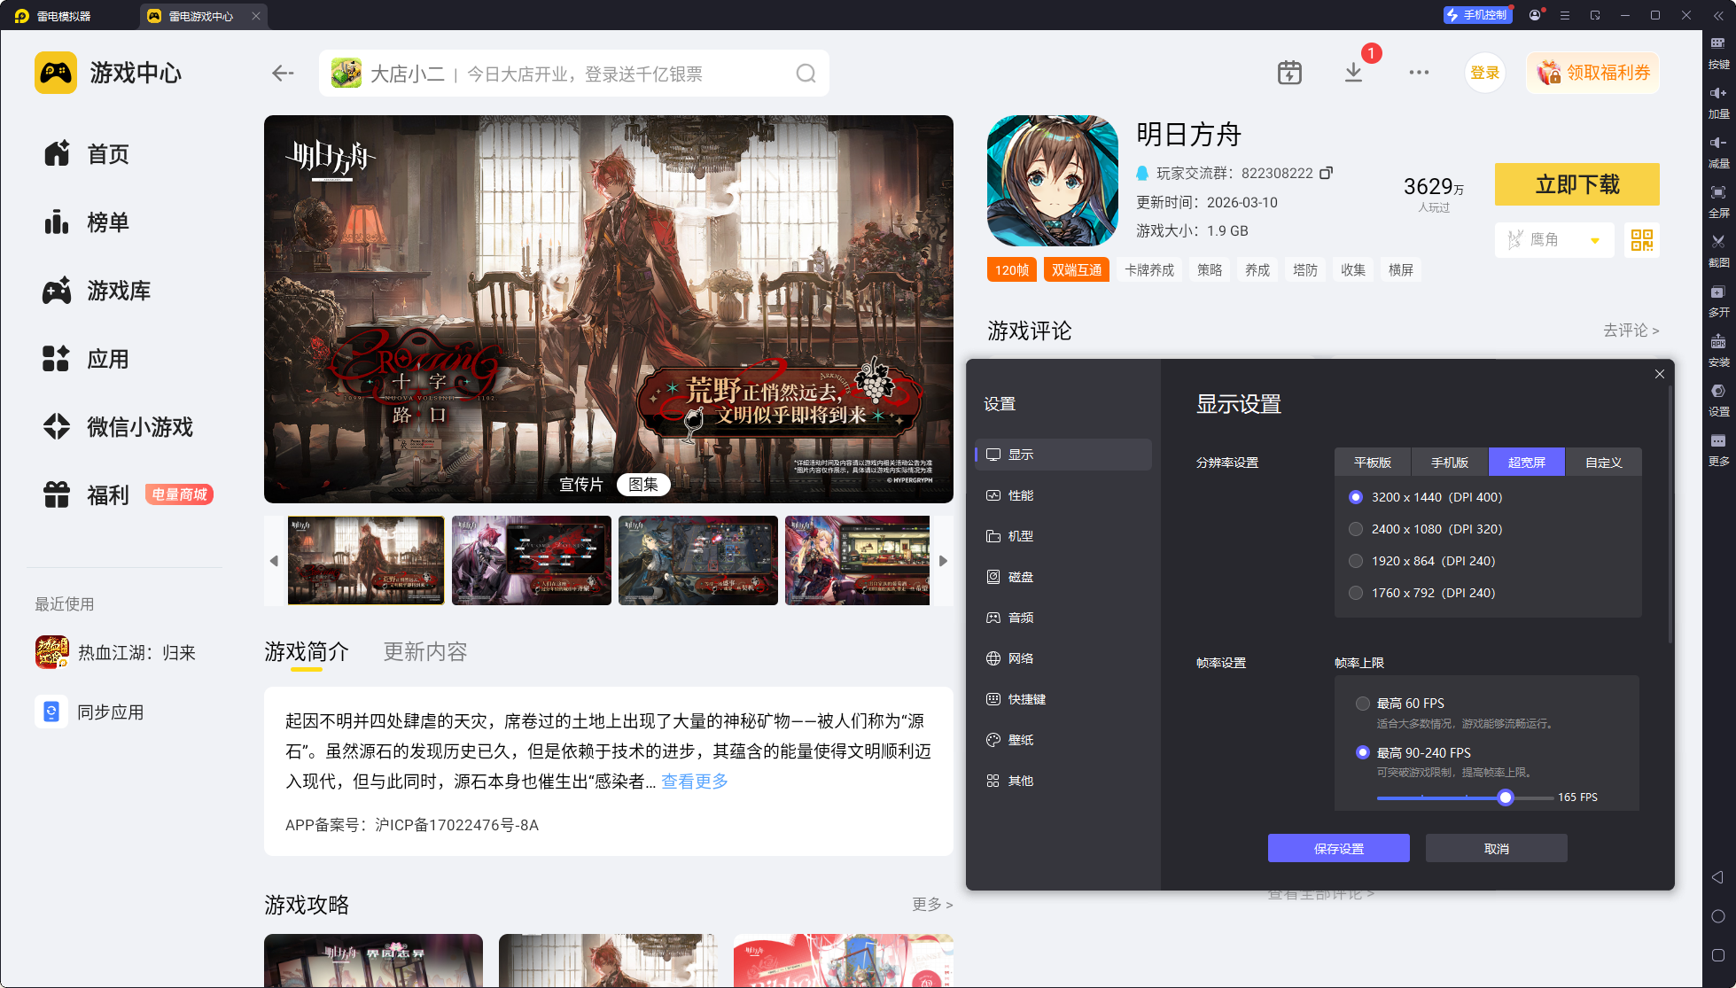Image resolution: width=1736 pixels, height=988 pixels.
Task: Click the 保存设置 button
Action: (1338, 848)
